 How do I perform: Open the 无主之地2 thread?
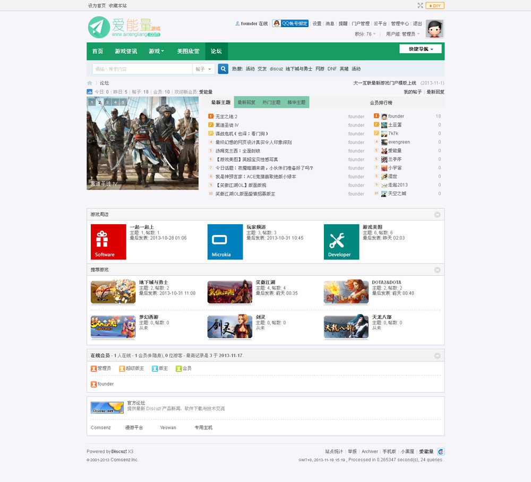point(227,116)
